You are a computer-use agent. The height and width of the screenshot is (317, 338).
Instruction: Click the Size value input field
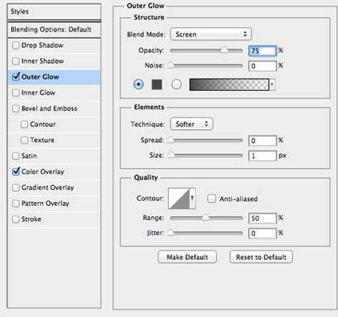click(262, 155)
